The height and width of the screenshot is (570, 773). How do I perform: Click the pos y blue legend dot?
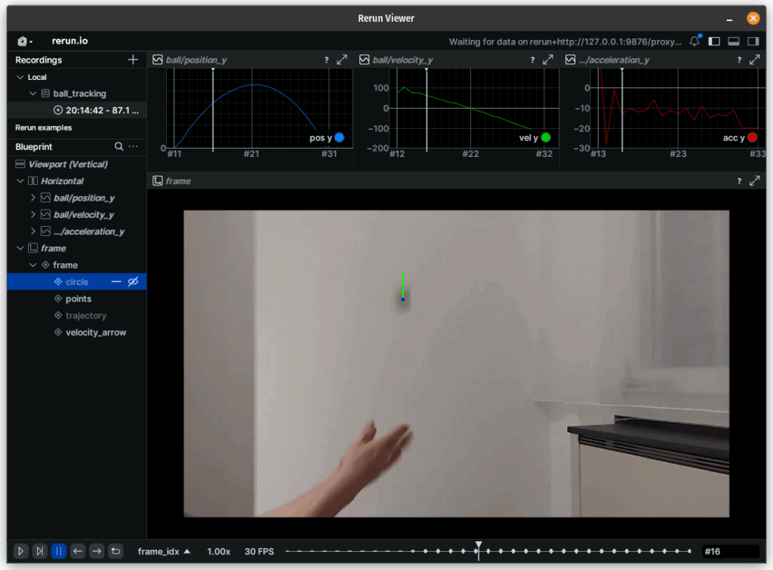(339, 138)
